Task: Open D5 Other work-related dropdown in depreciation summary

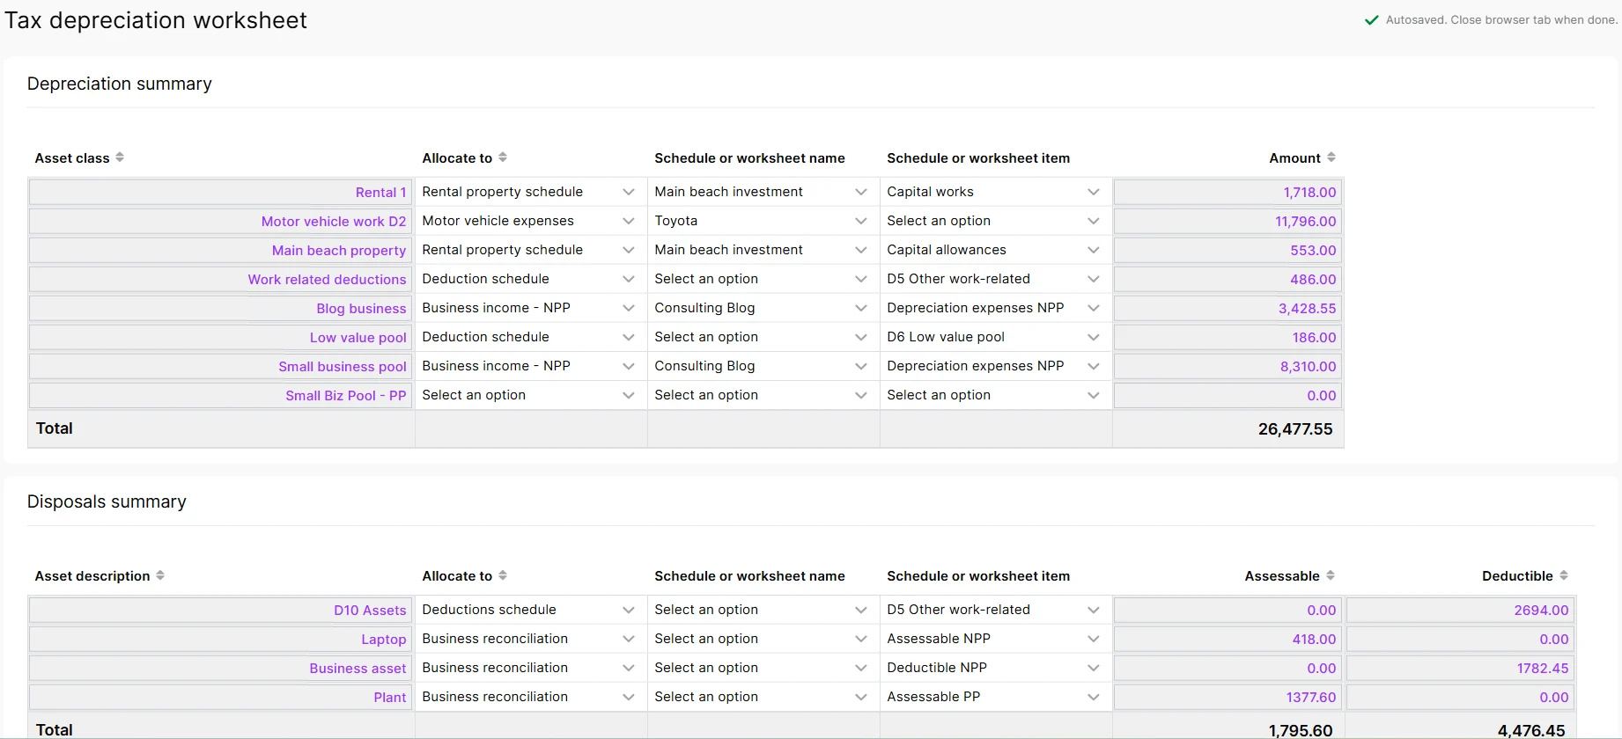Action: [994, 279]
